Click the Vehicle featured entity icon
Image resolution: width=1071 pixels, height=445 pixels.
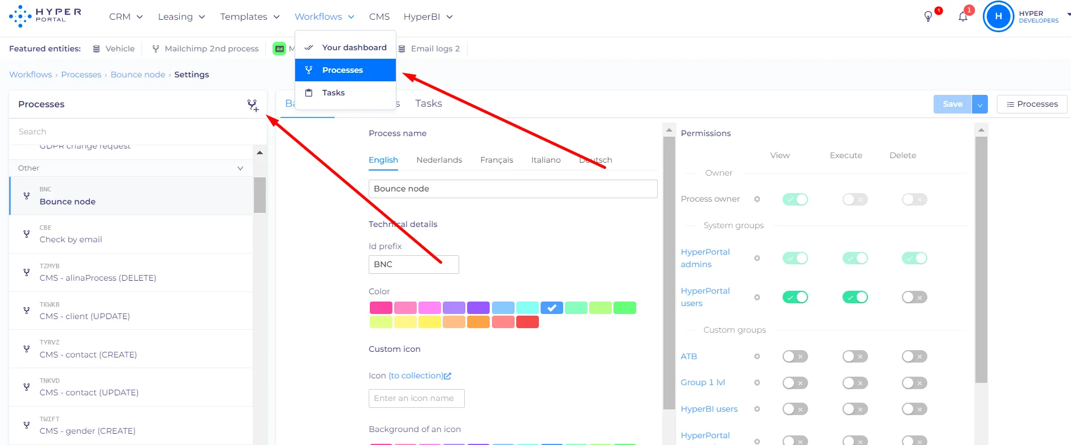click(97, 49)
